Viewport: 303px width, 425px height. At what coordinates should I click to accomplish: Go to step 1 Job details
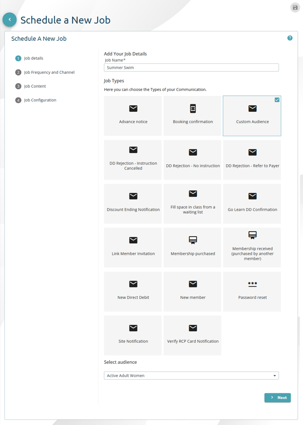(29, 58)
